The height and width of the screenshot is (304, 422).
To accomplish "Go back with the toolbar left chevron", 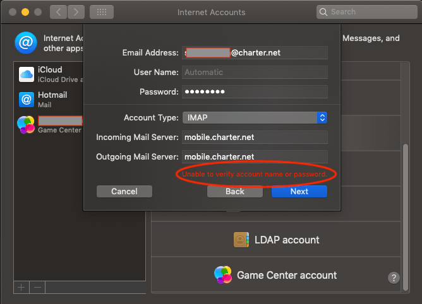I will (58, 12).
